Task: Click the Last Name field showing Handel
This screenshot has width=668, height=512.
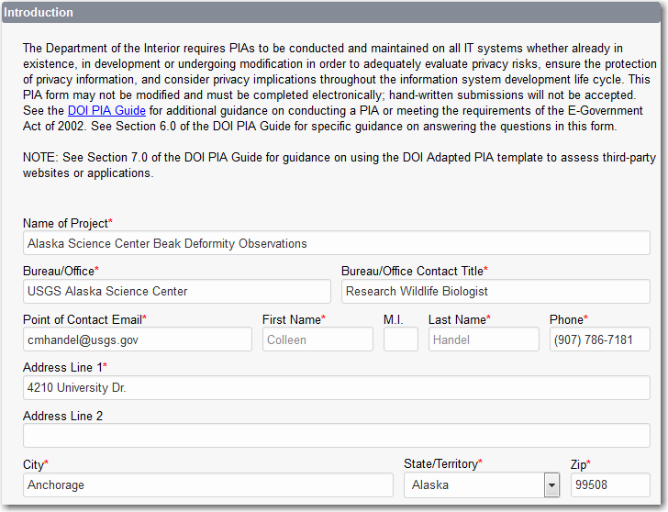Action: point(484,339)
